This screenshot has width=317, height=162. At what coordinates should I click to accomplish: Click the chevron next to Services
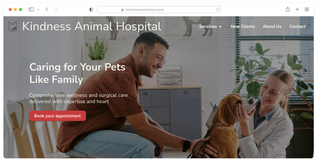coord(220,27)
